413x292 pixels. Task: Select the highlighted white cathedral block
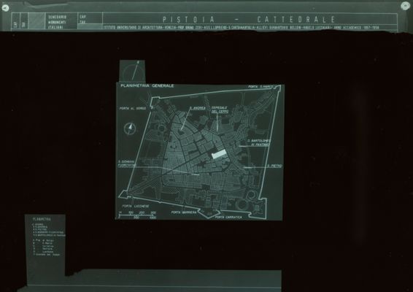coord(219,154)
